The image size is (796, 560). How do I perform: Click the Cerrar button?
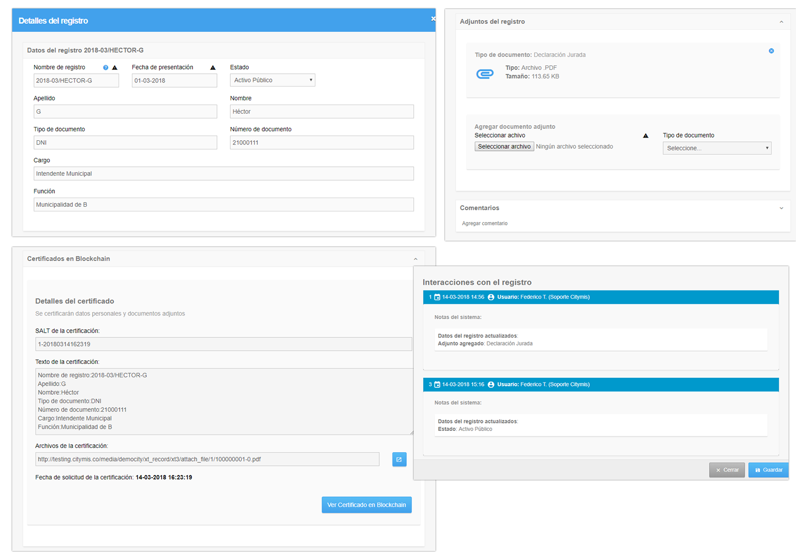coord(726,470)
